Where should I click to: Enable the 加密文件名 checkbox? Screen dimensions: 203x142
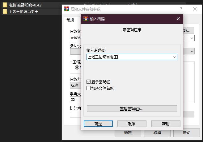[x=88, y=88]
